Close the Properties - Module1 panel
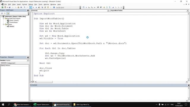This screenshot has height=107, width=190. pos(28,57)
